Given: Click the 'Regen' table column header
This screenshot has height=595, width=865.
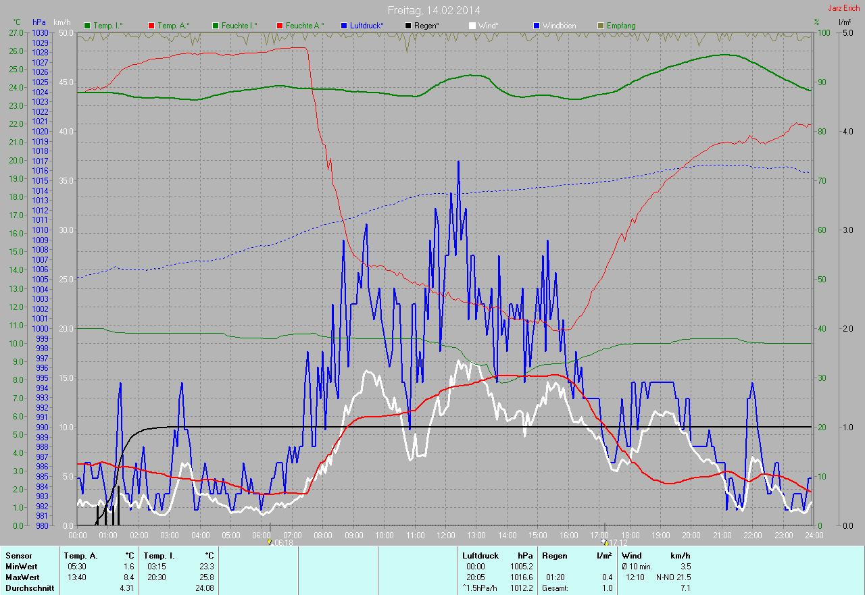Looking at the screenshot, I should 555,555.
